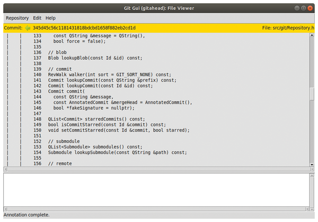
Task: Click line 136 // blob comment
Action: coord(57,52)
